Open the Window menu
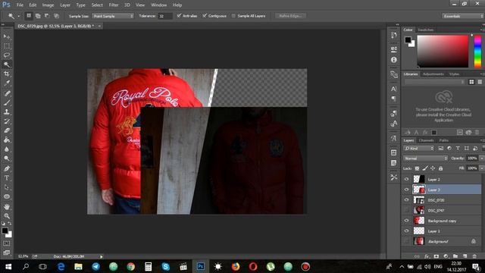 pyautogui.click(x=159, y=5)
